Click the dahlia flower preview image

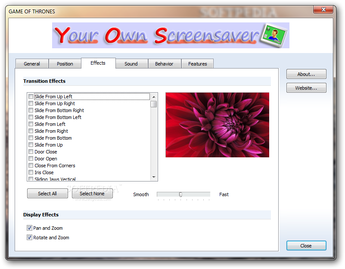218,125
